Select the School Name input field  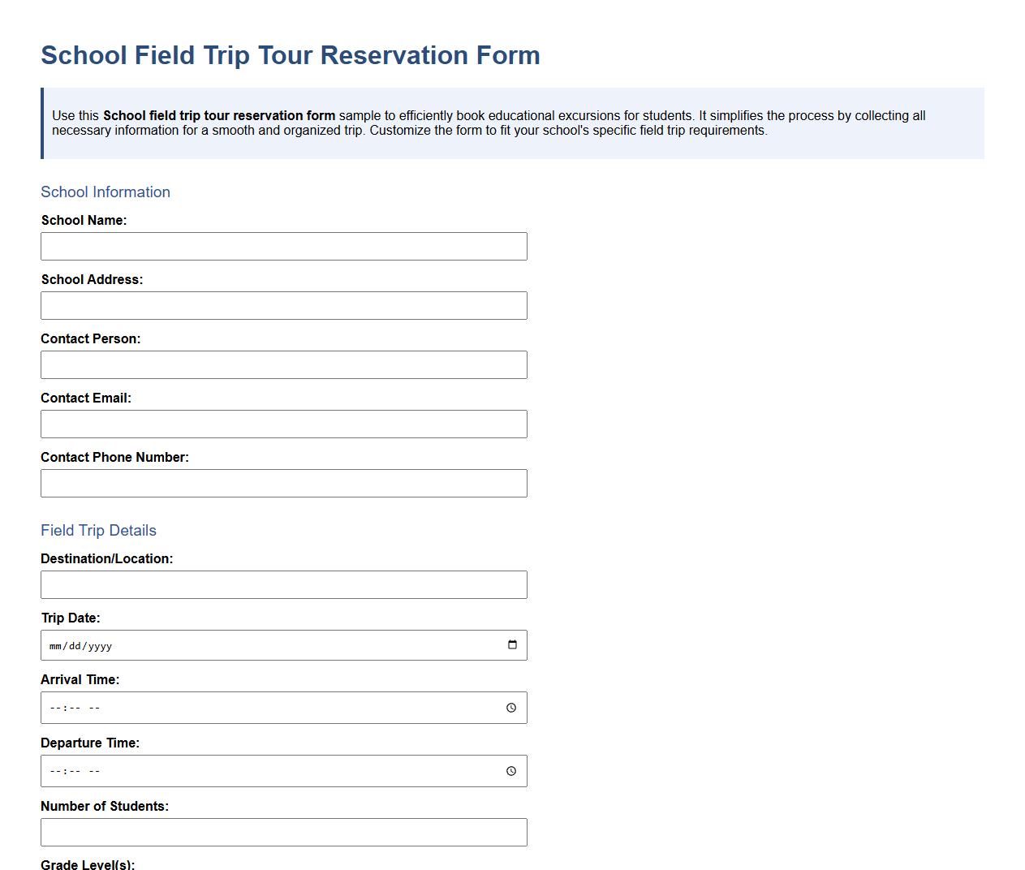pos(283,246)
